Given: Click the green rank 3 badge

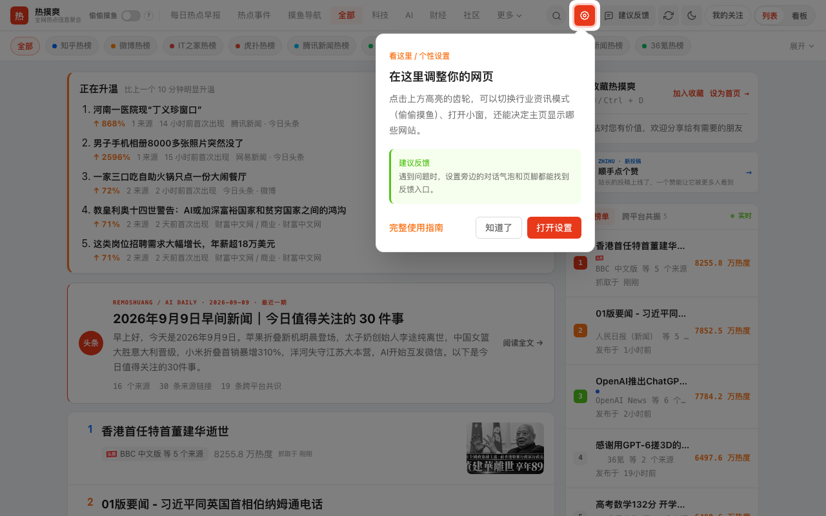Looking at the screenshot, I should coord(580,396).
